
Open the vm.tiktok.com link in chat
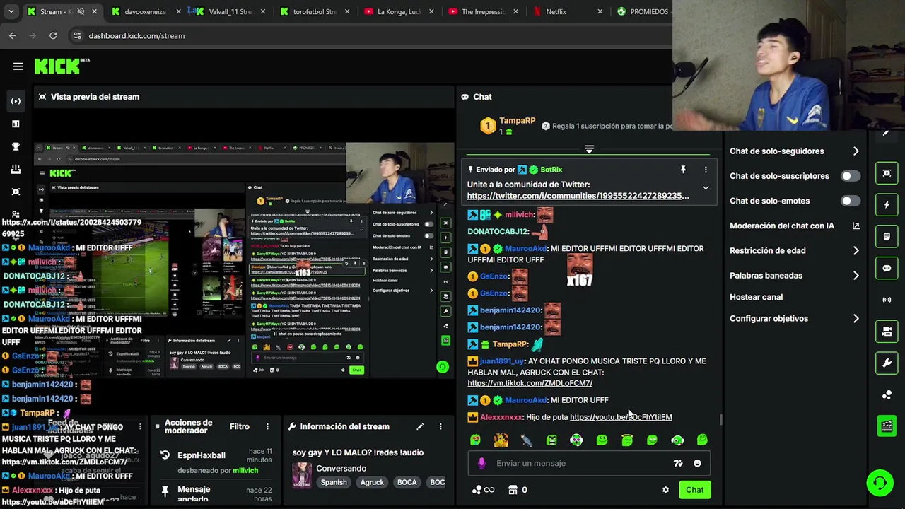[x=530, y=383]
